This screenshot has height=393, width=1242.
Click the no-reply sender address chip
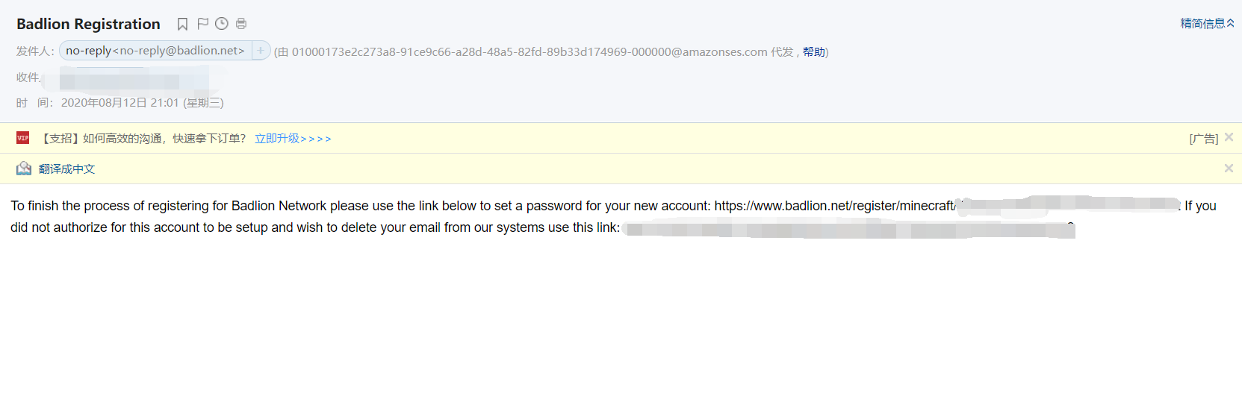155,51
